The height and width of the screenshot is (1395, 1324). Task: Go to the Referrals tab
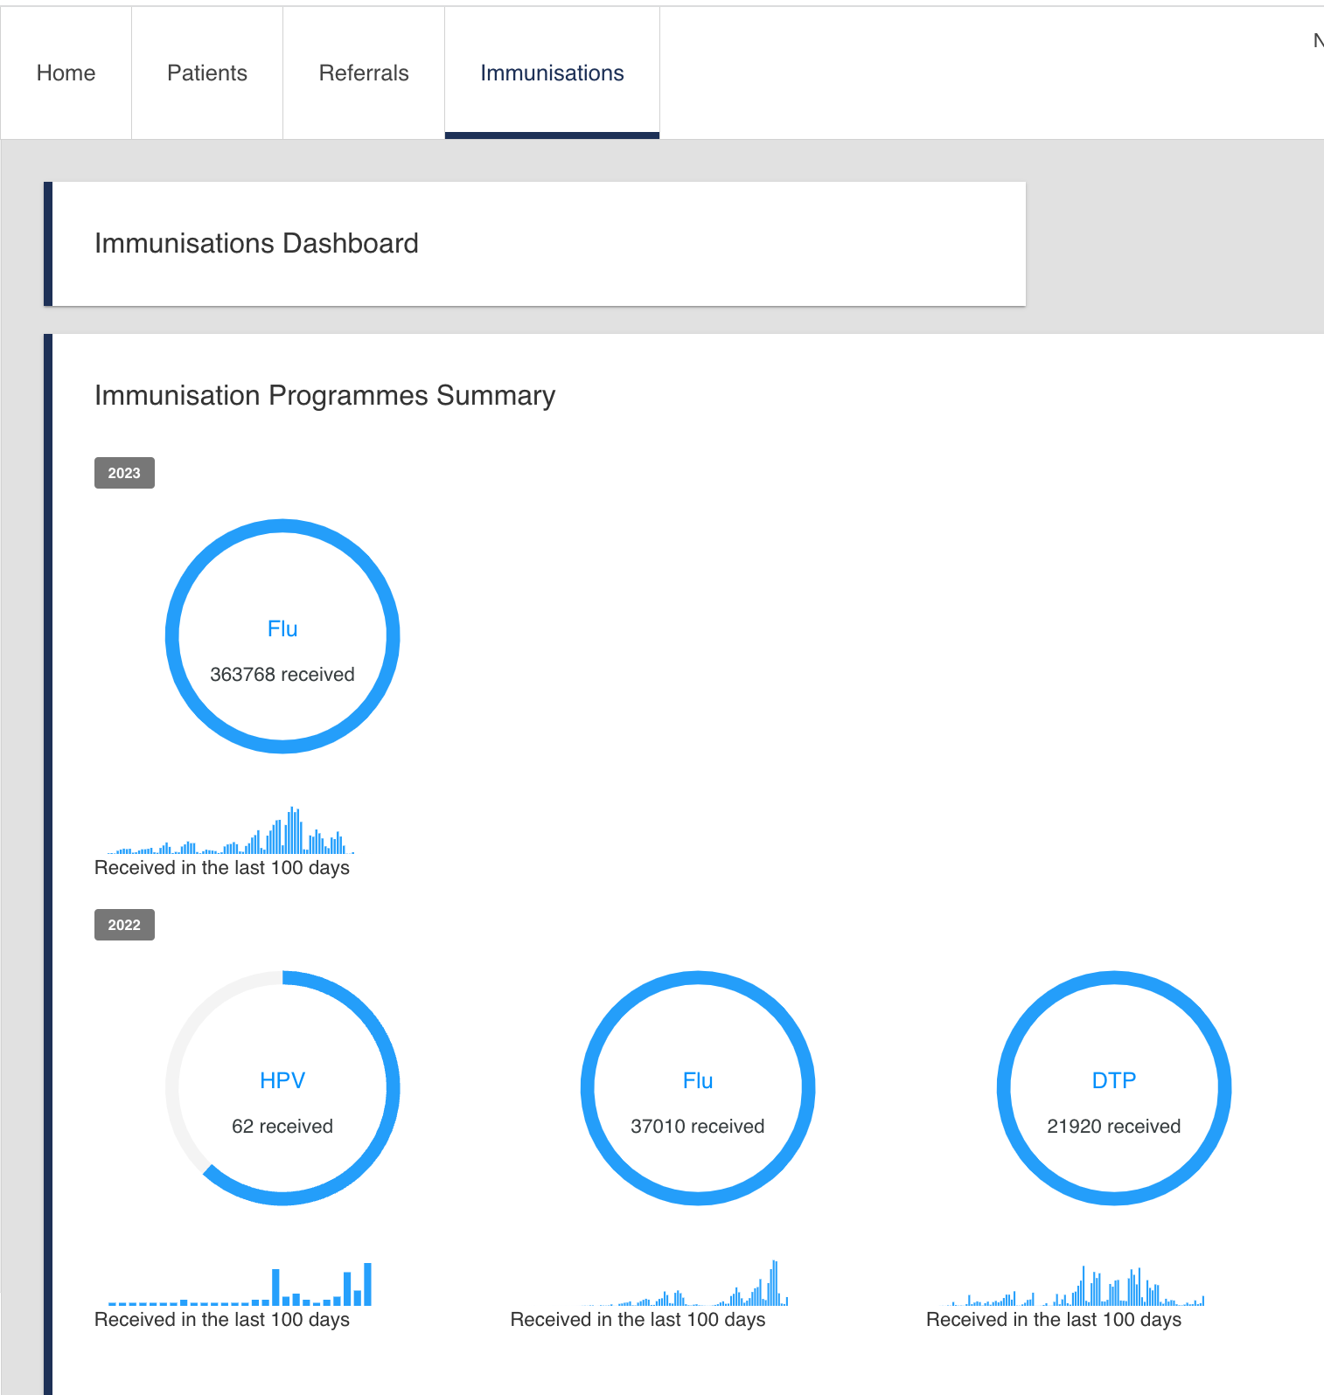pos(364,73)
